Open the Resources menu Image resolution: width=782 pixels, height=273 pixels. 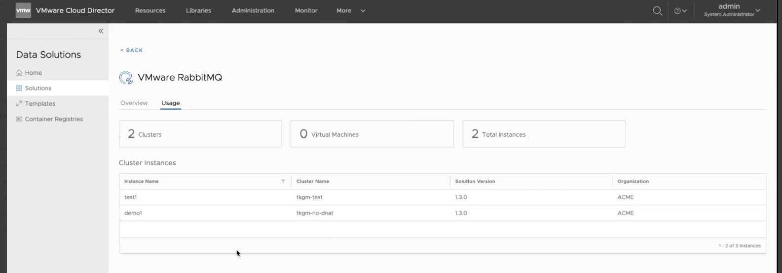click(x=150, y=11)
